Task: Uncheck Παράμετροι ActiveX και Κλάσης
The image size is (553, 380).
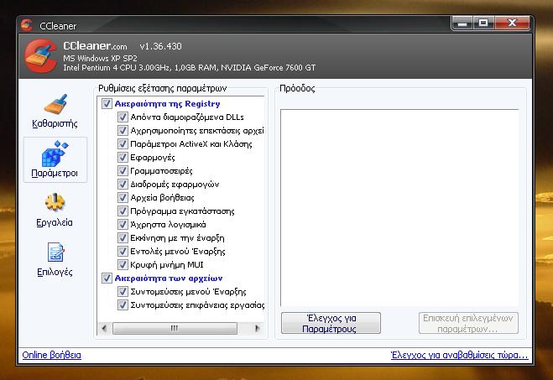Action: (x=123, y=143)
